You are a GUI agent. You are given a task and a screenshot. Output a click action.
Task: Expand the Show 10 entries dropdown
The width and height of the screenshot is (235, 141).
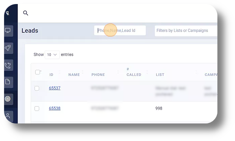click(x=52, y=55)
